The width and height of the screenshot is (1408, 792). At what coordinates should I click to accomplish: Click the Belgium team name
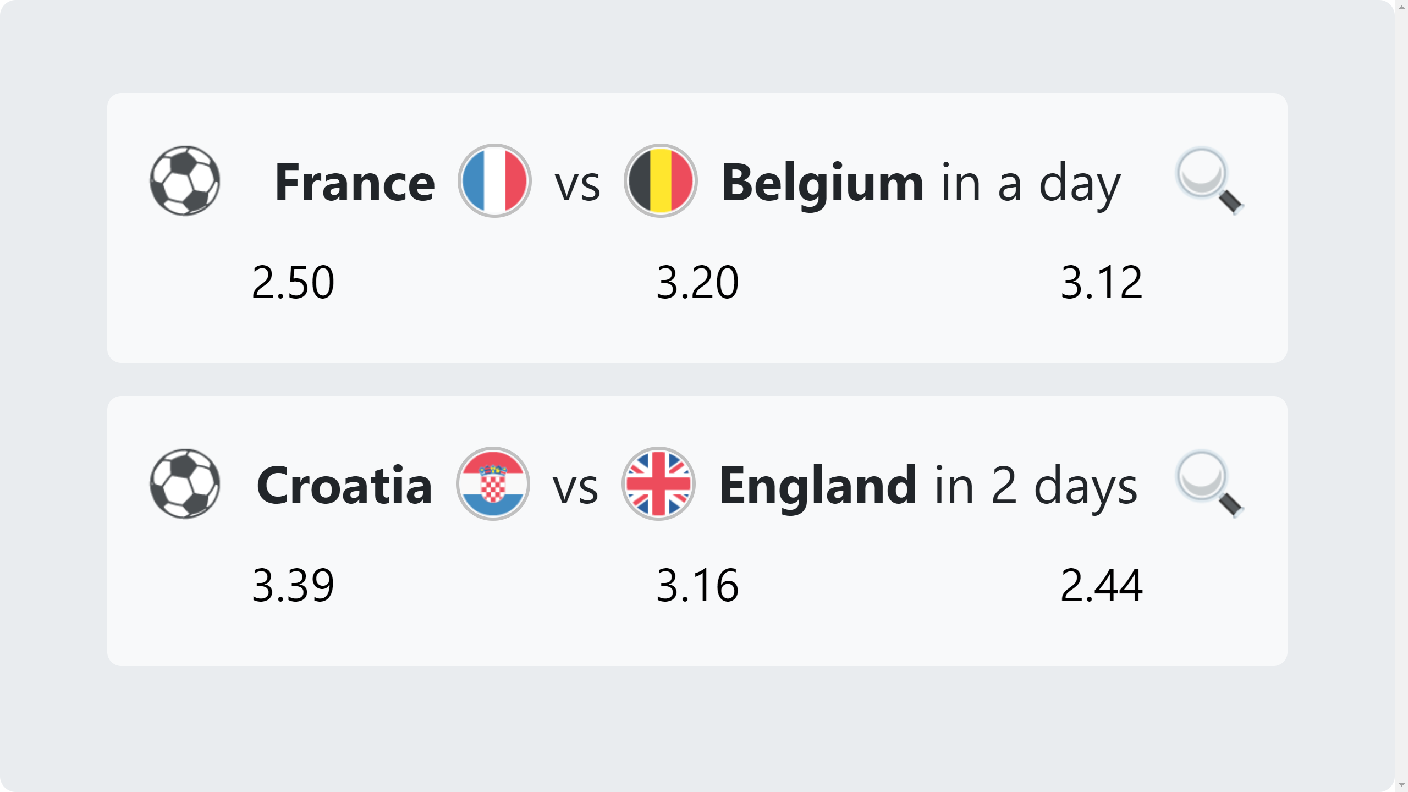[822, 183]
